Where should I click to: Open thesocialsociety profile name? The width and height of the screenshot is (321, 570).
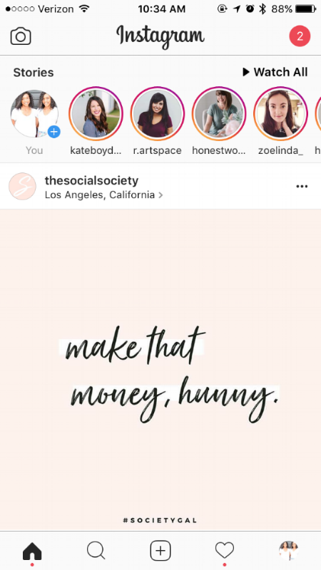click(x=91, y=180)
